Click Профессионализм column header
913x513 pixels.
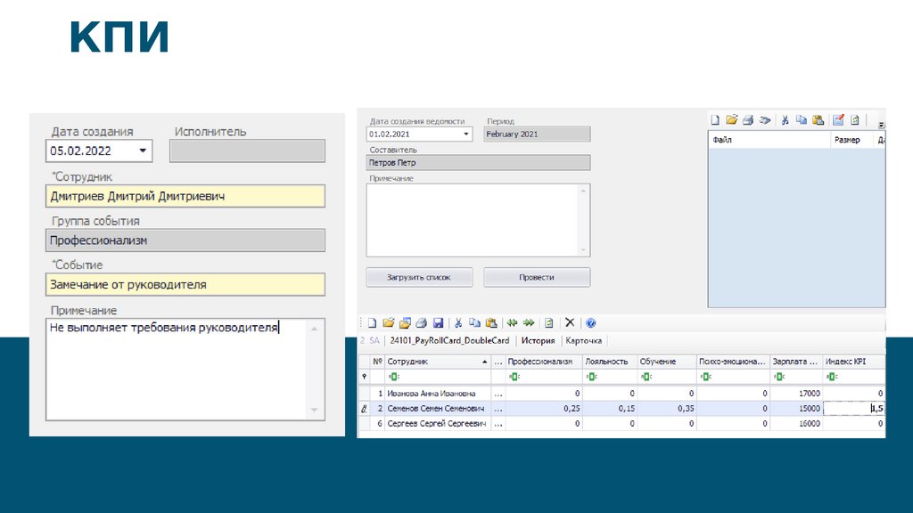(544, 362)
